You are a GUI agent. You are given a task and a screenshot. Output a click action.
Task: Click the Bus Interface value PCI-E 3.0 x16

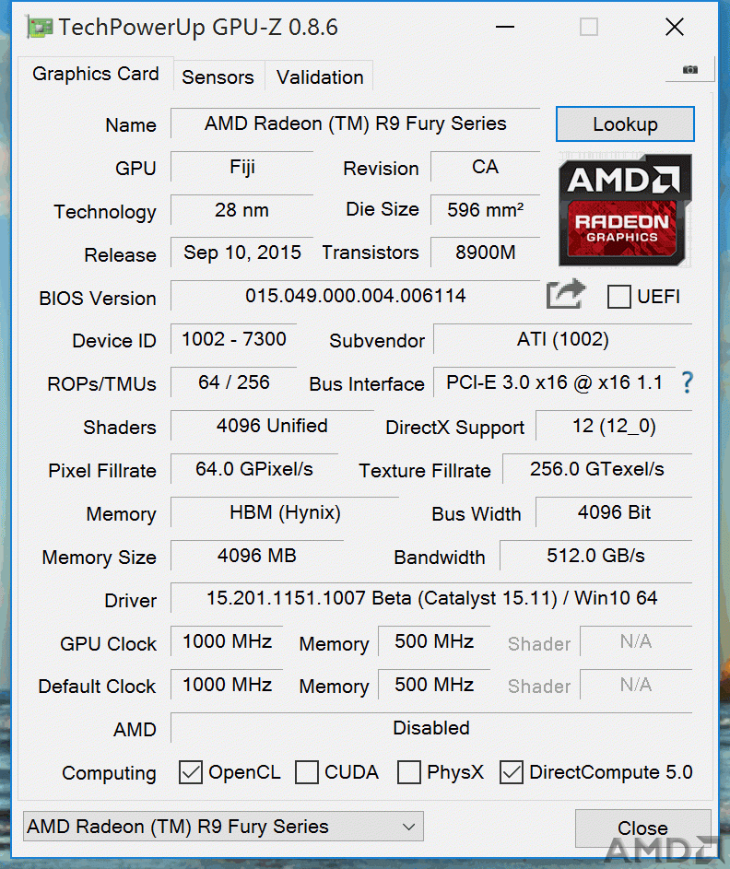pyautogui.click(x=554, y=382)
